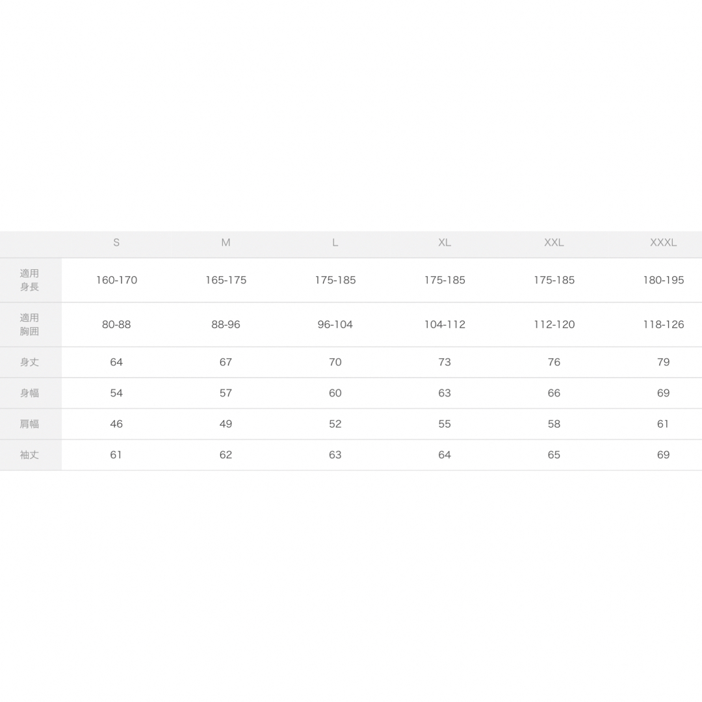Select the XL size column header
Screen dimensions: 702x702
(x=445, y=242)
